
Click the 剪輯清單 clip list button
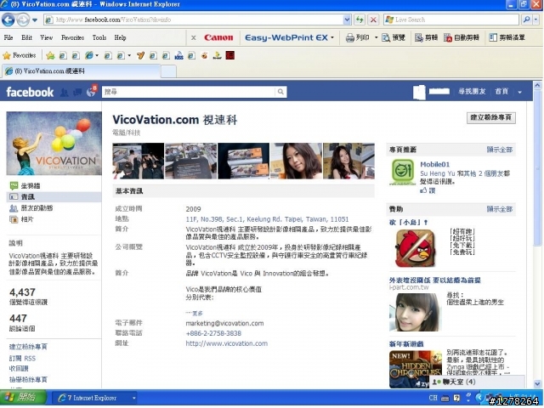(507, 37)
